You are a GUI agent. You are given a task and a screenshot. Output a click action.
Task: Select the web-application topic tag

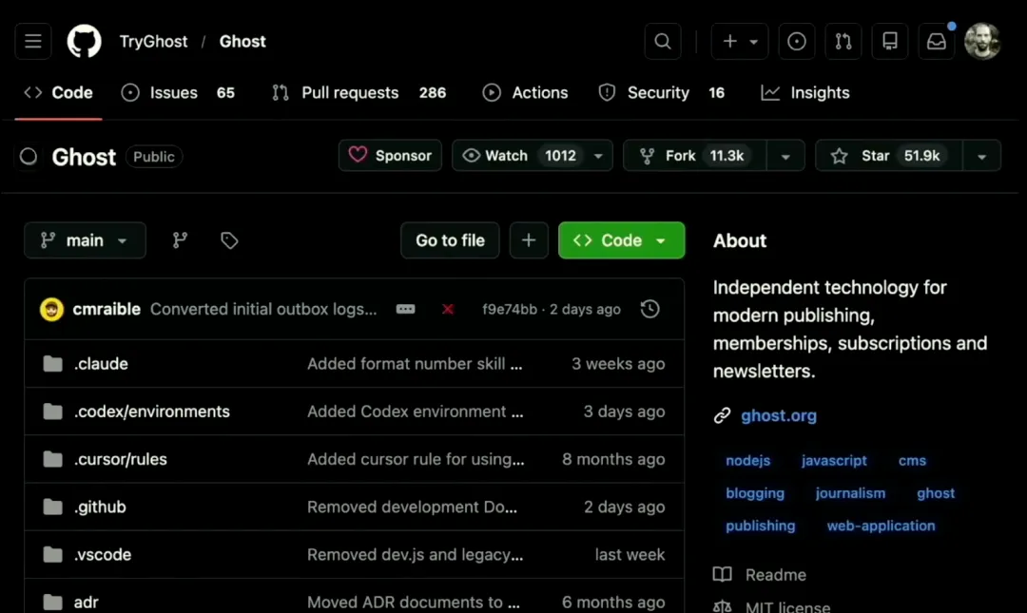coord(881,526)
